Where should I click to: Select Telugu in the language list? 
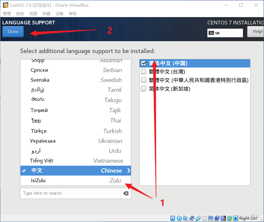coord(76,100)
